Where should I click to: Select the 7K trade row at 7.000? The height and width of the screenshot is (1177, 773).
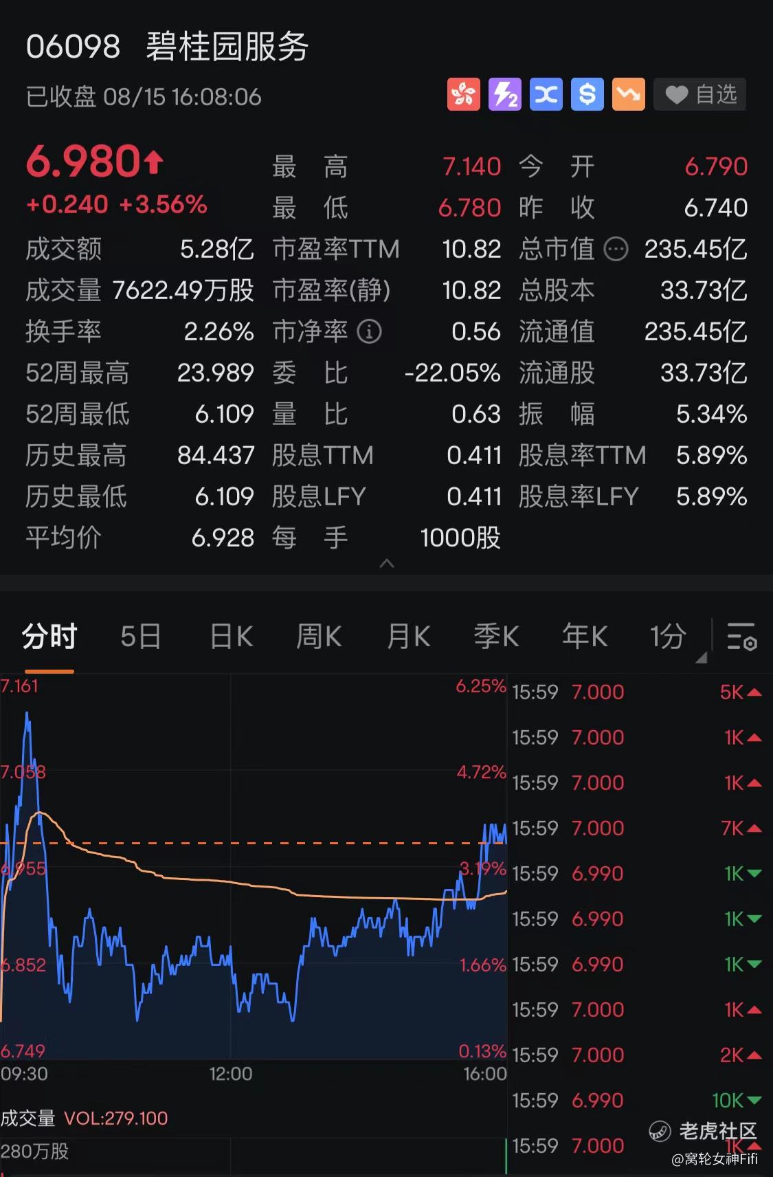[x=638, y=828]
